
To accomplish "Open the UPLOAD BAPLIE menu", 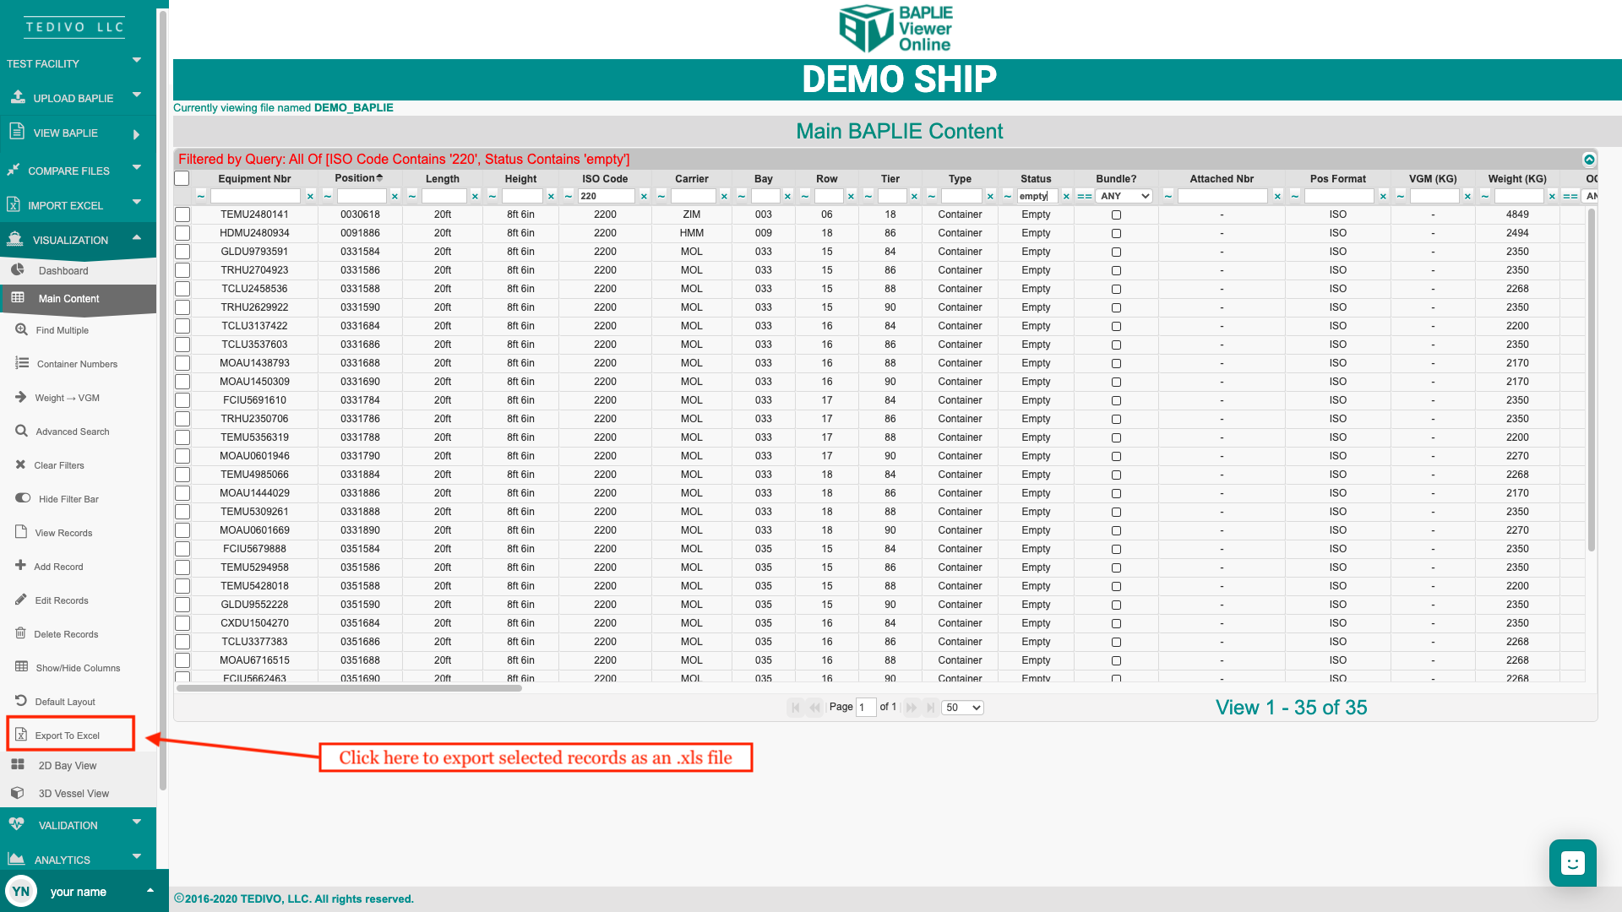I will 73,98.
